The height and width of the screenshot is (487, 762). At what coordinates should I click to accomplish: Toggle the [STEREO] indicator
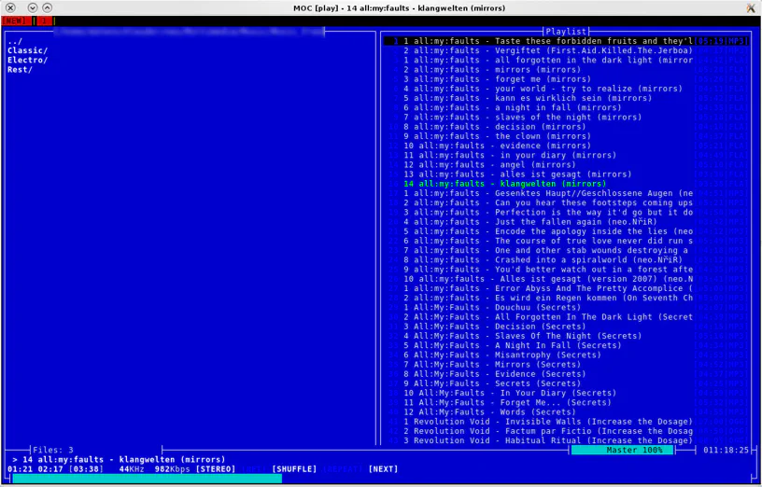(216, 469)
